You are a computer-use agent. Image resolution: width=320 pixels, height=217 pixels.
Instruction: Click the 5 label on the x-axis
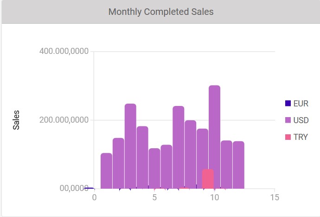(154, 197)
